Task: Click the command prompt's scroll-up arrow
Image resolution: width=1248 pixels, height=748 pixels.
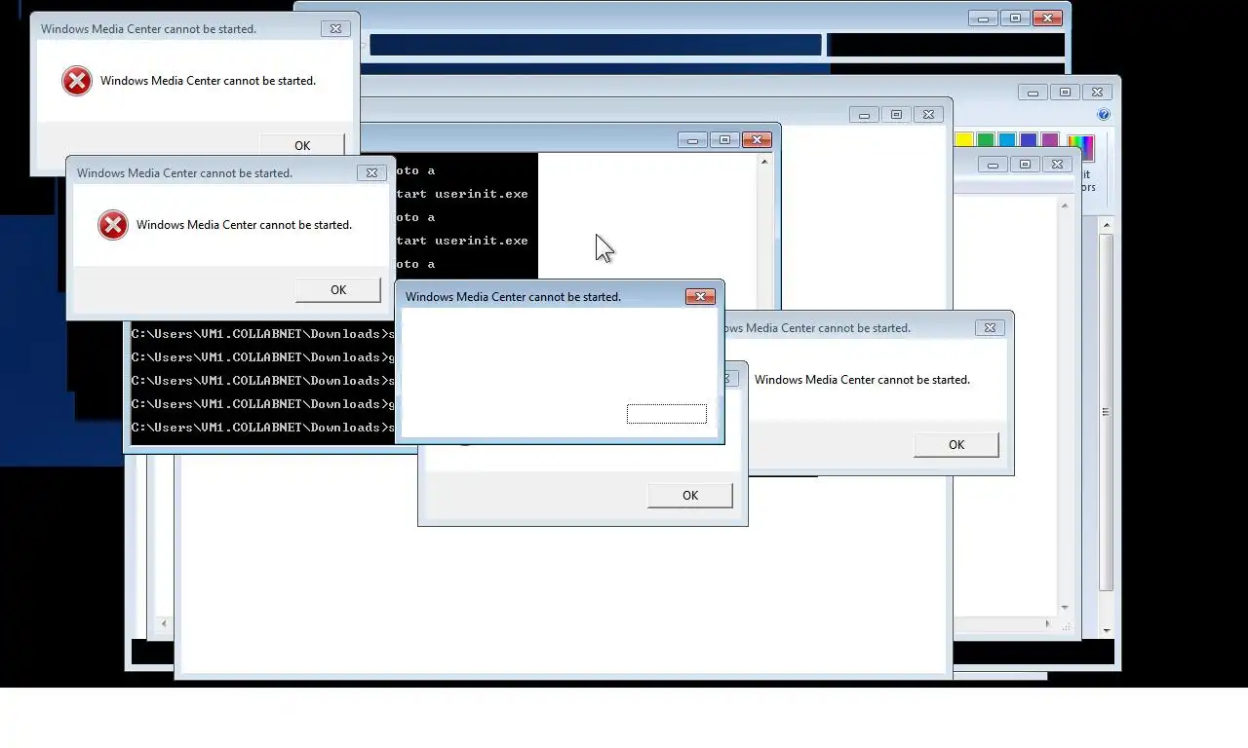Action: point(763,162)
